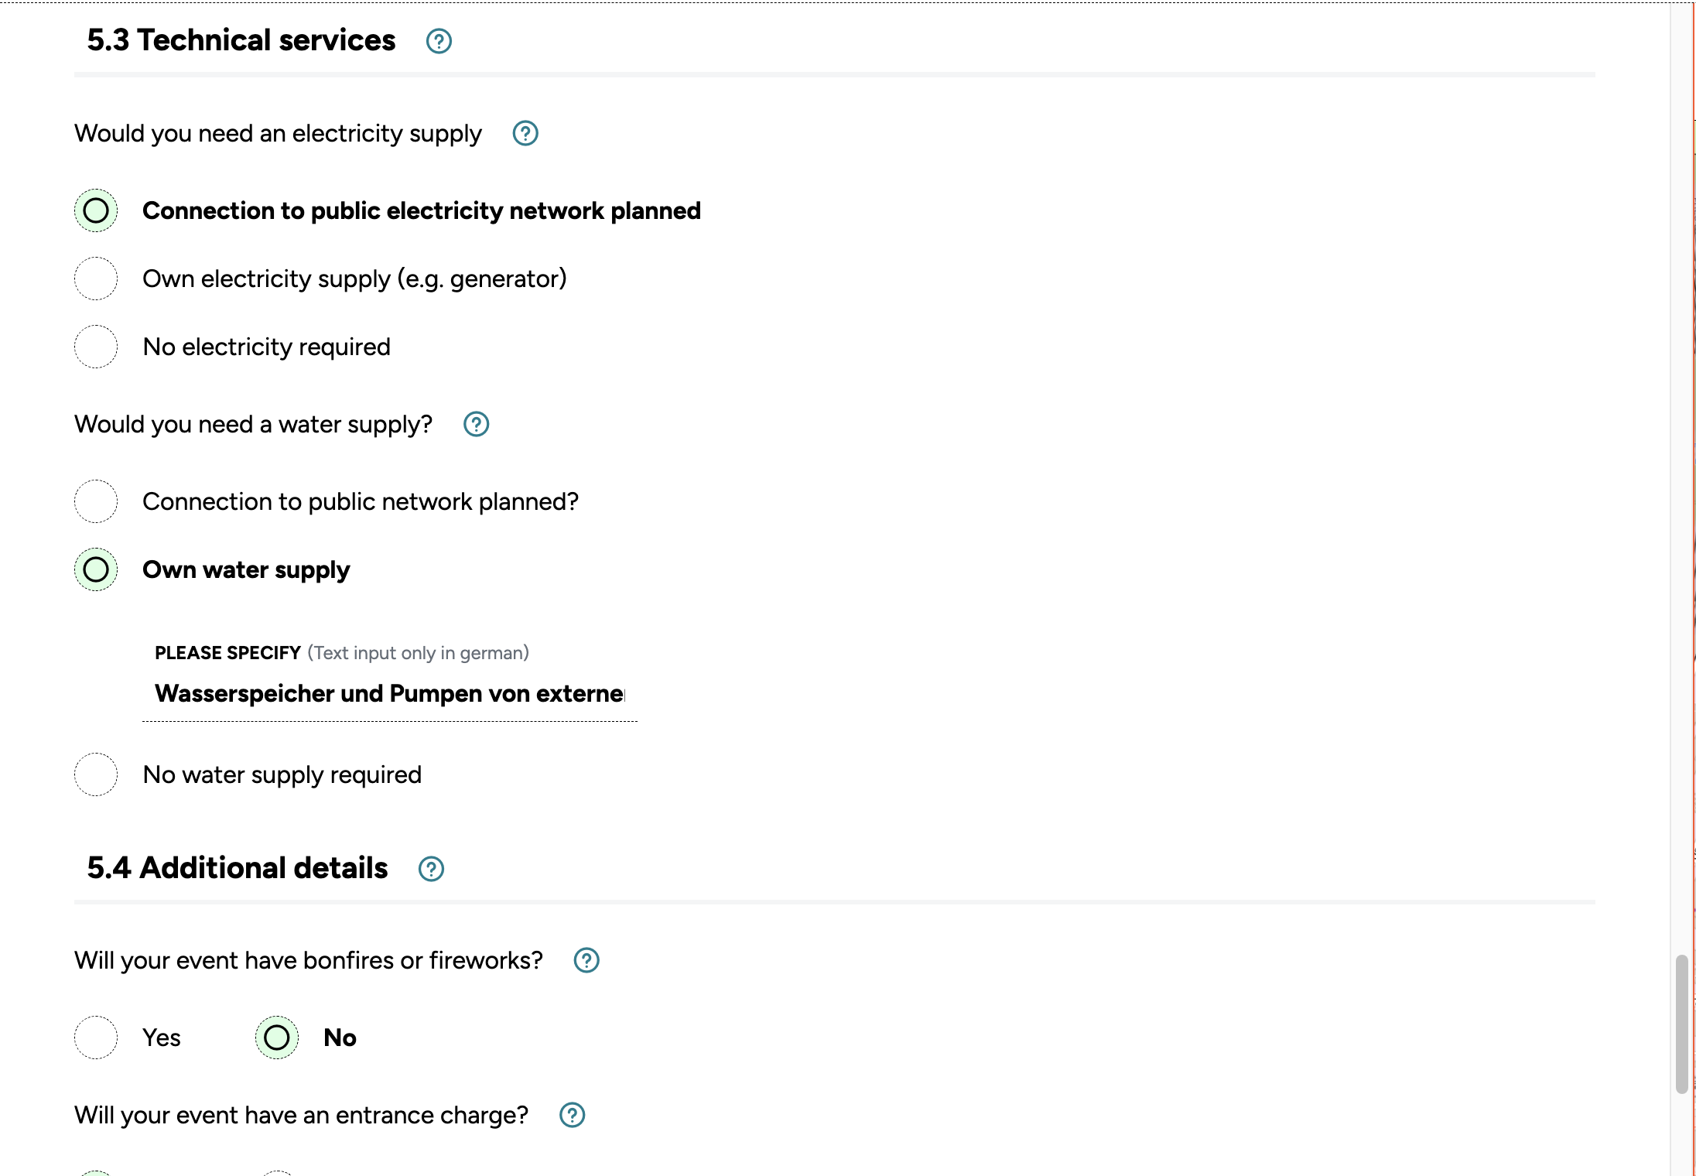This screenshot has width=1696, height=1176.
Task: Choose Yes for bonfires or fireworks
Action: point(96,1038)
